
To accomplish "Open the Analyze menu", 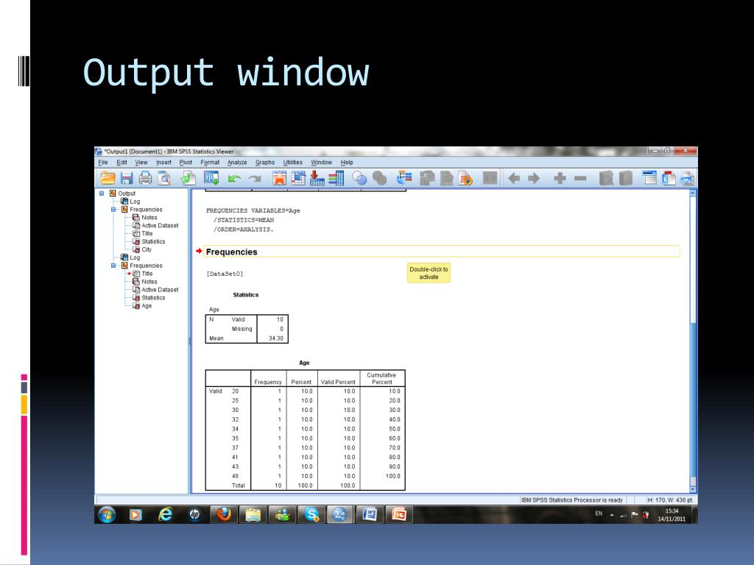I will coord(237,163).
